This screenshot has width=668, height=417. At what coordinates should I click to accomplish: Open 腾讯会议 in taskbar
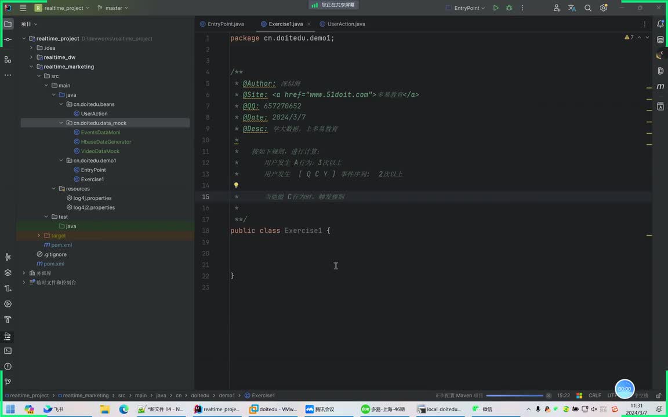pyautogui.click(x=320, y=409)
